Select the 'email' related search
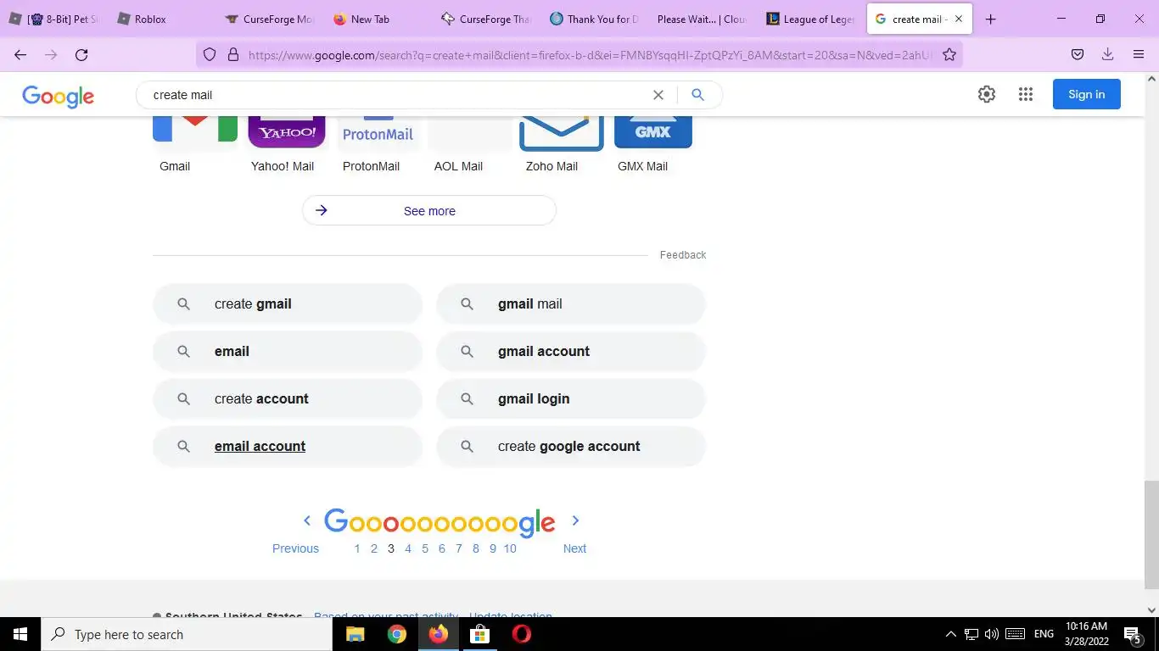Image resolution: width=1159 pixels, height=651 pixels. (288, 351)
